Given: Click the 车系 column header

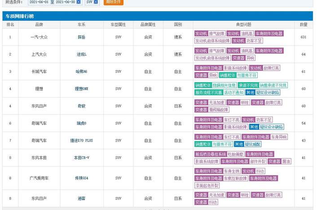Looking at the screenshot, I should 81,25.
